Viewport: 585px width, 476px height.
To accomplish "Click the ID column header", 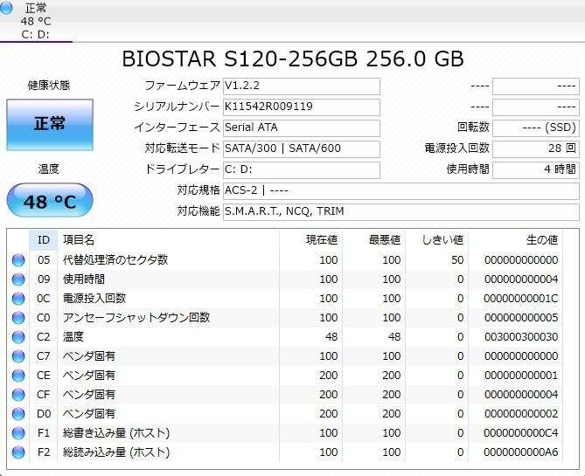I will [43, 239].
